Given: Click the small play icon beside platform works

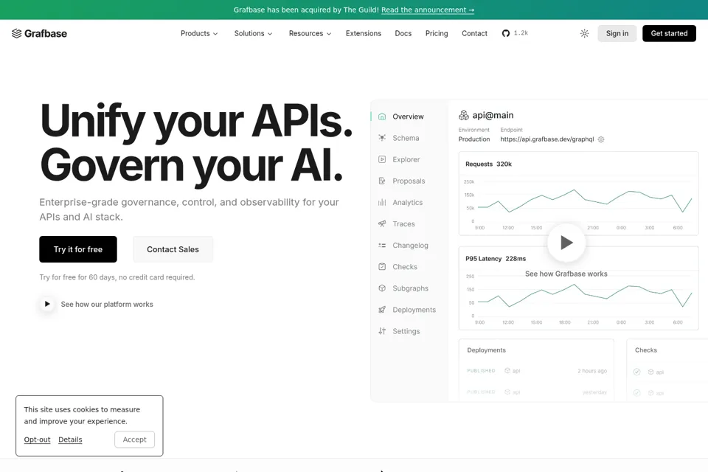Looking at the screenshot, I should [x=47, y=304].
